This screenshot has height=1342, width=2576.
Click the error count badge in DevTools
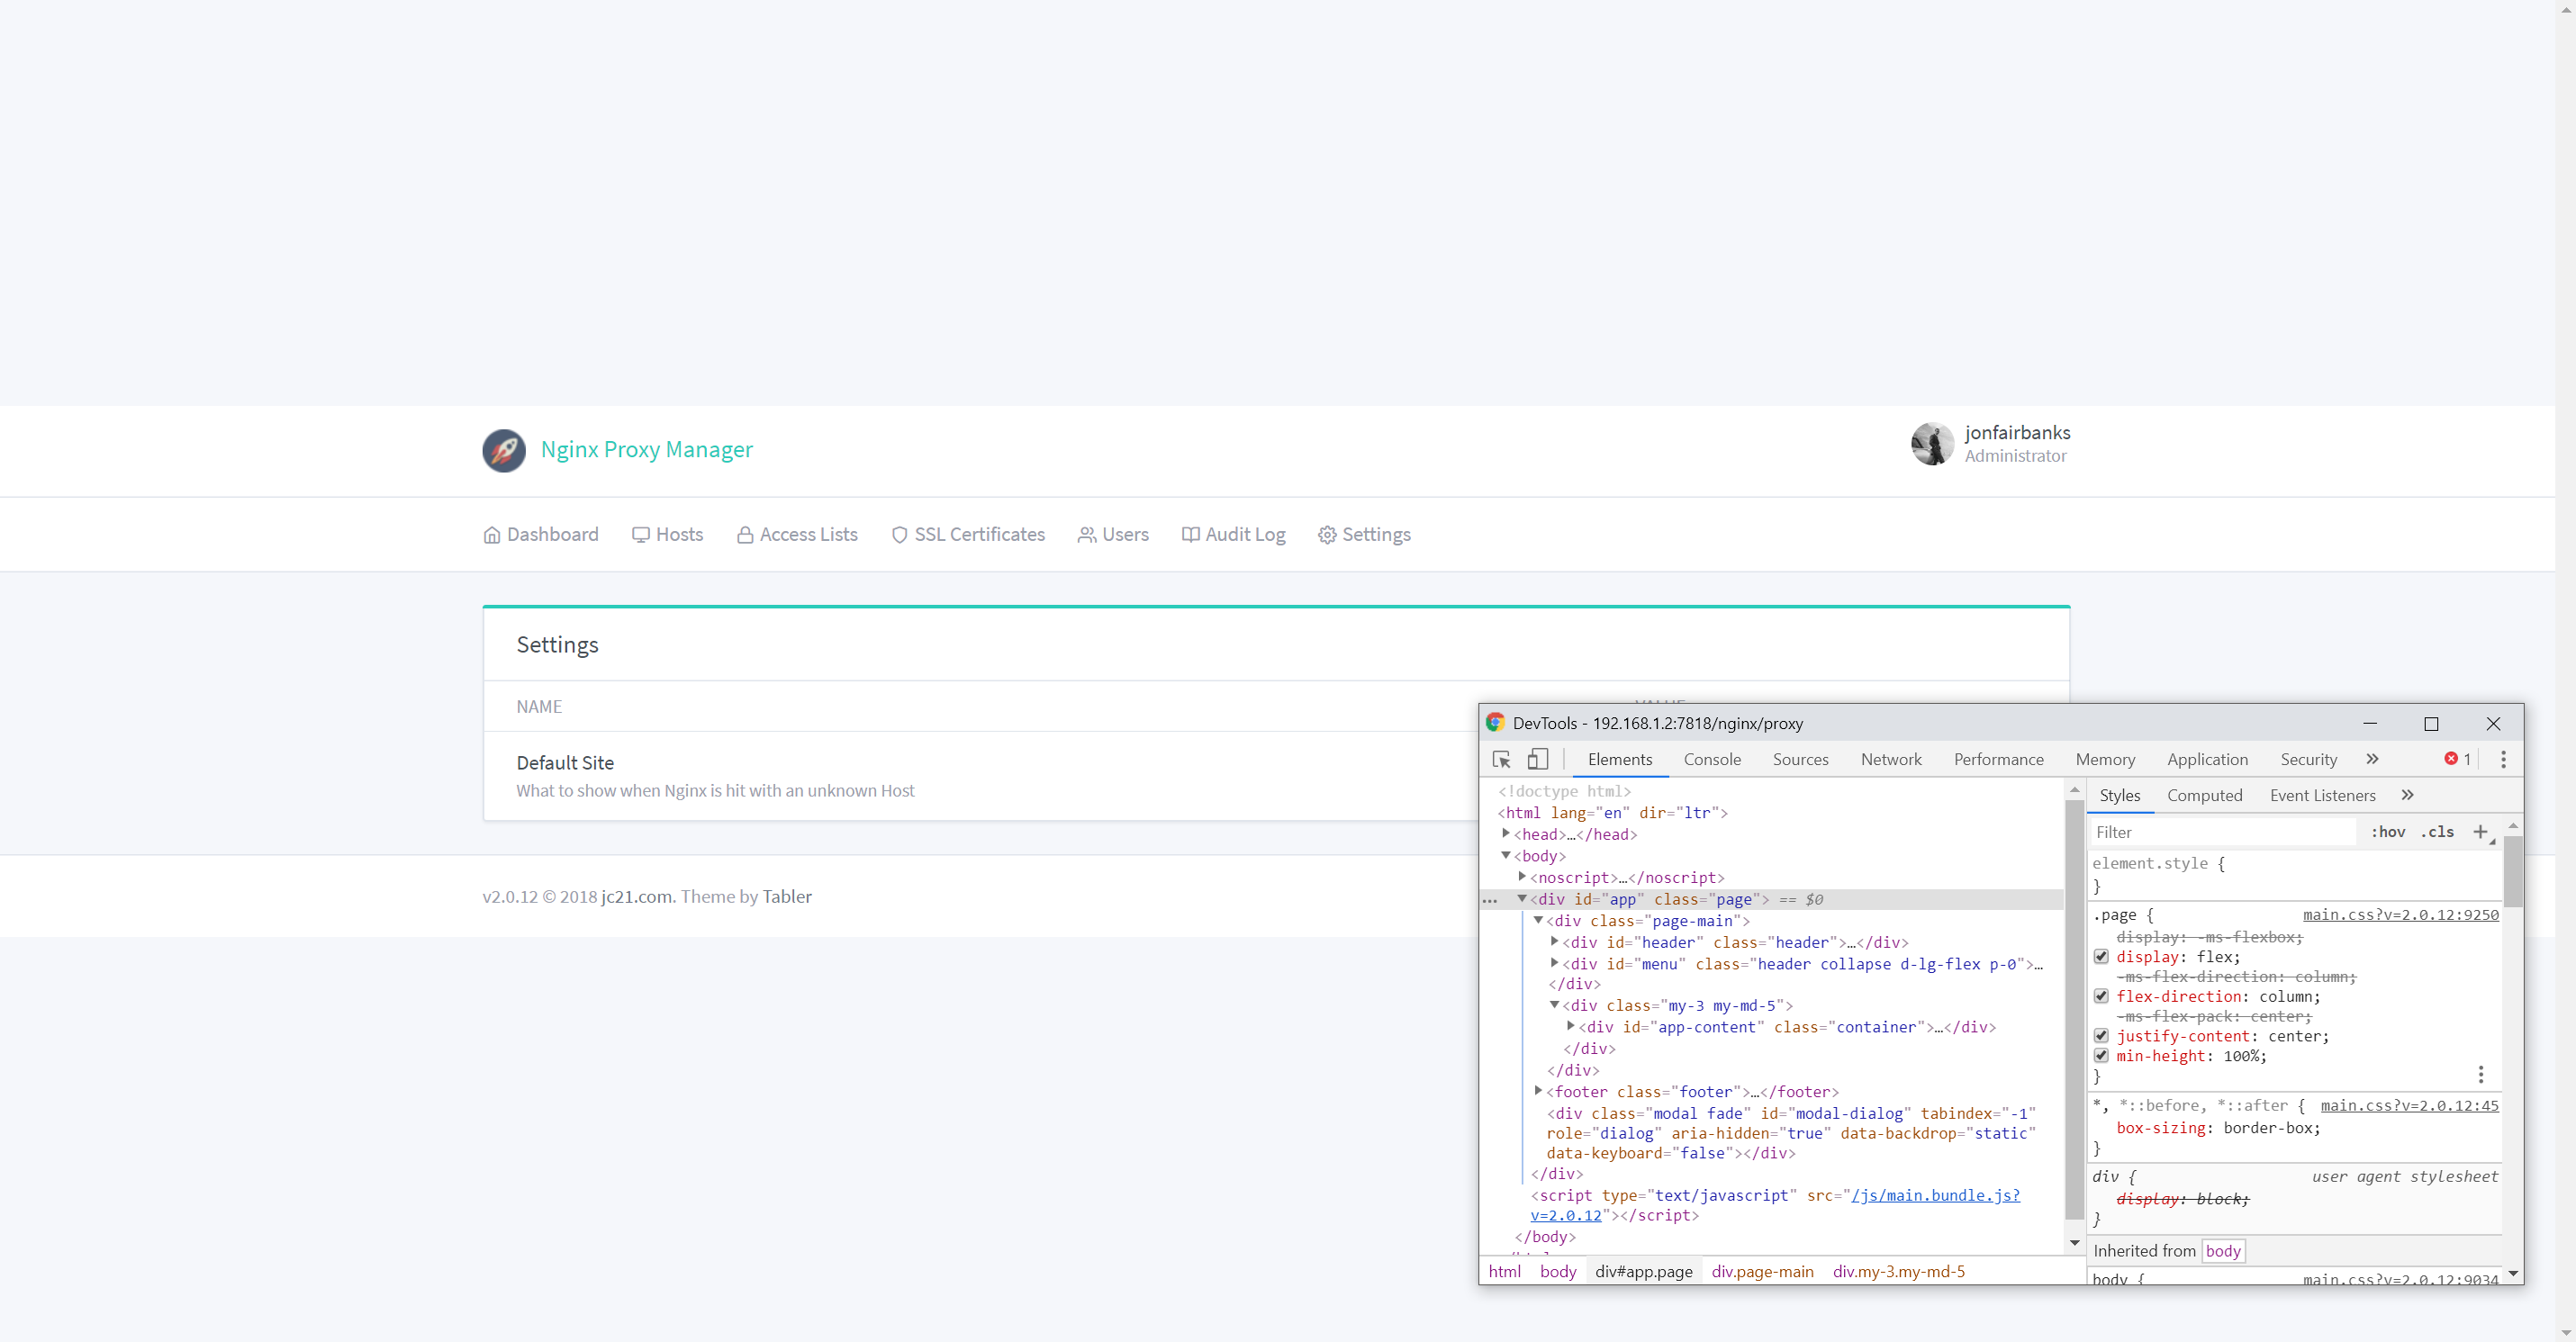coord(2456,759)
